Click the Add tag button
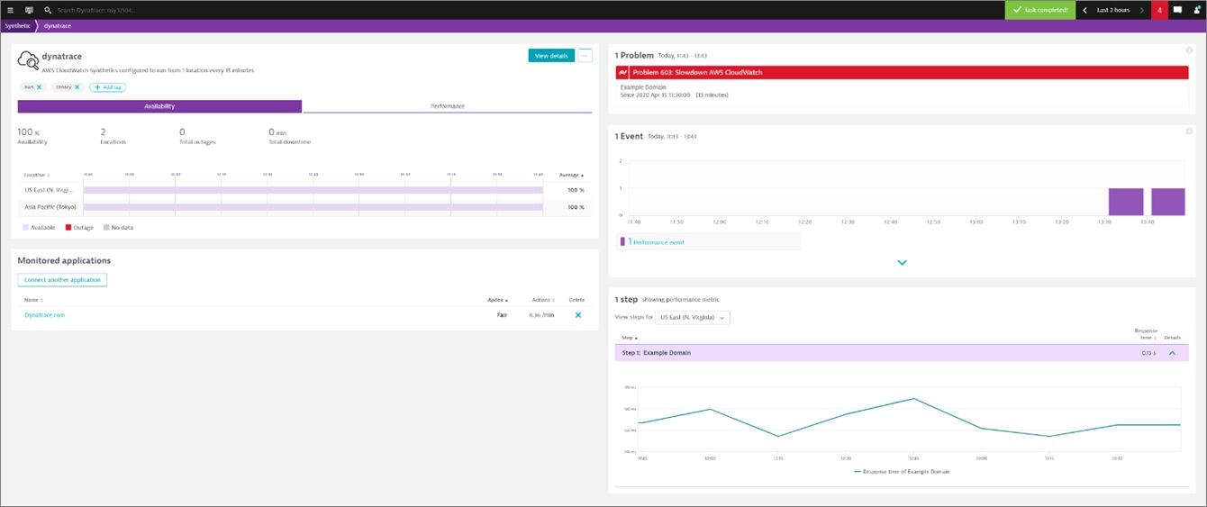The width and height of the screenshot is (1207, 507). (107, 87)
